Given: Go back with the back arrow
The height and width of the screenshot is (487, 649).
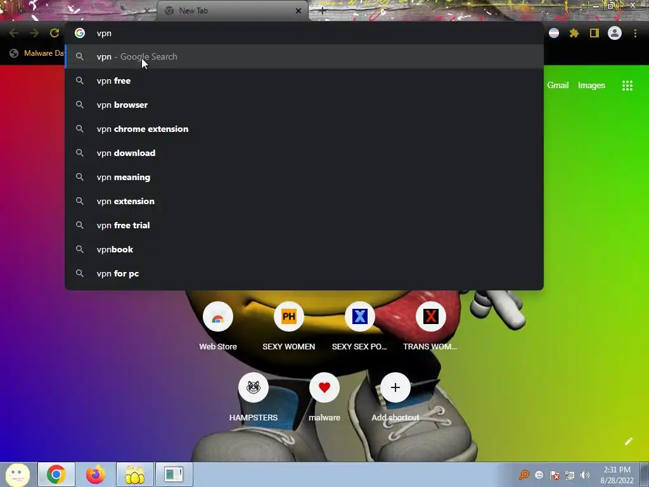Looking at the screenshot, I should tap(14, 33).
